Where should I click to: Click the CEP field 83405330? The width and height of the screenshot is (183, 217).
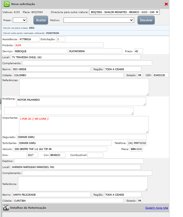(x=161, y=75)
